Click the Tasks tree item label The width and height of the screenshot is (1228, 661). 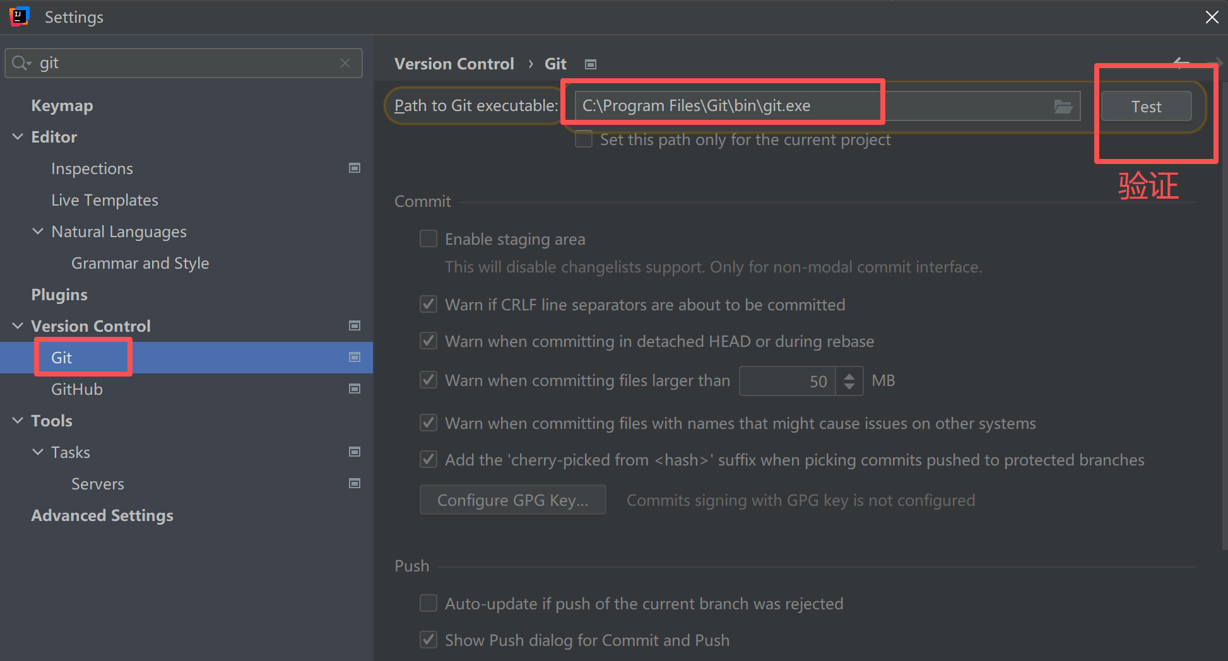tap(71, 452)
